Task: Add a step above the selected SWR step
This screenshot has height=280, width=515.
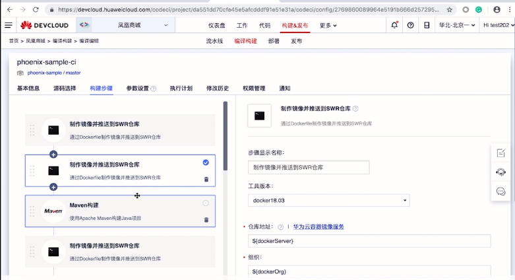Action: point(53,154)
